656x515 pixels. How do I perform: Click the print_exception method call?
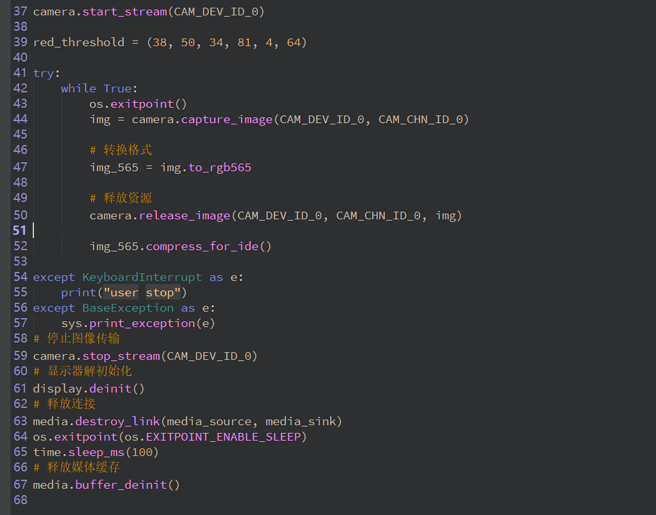(x=142, y=323)
